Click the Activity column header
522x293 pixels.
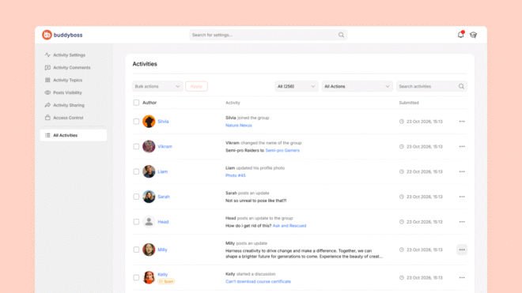(233, 103)
